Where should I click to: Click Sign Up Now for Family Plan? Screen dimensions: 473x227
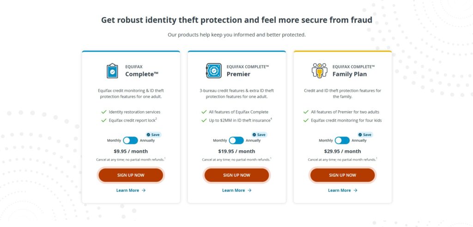pyautogui.click(x=342, y=175)
